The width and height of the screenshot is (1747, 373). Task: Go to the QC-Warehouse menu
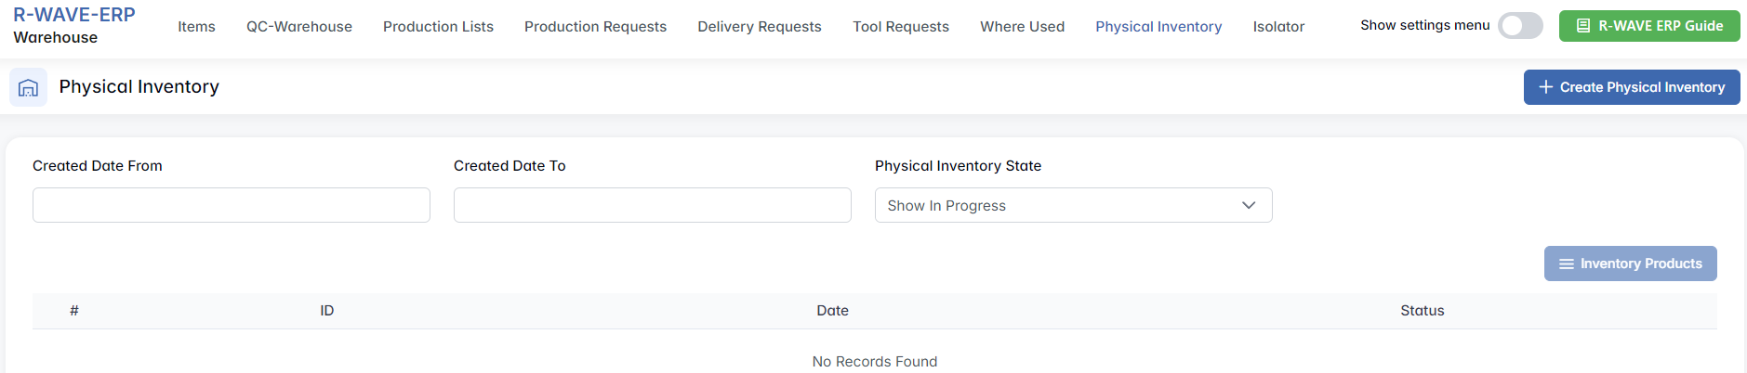(x=299, y=27)
